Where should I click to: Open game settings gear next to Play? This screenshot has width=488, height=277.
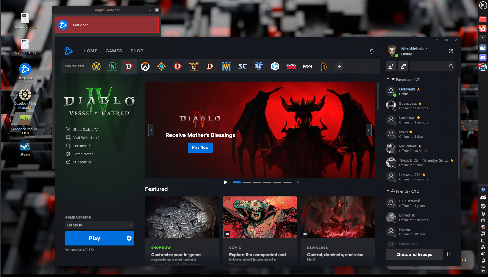(x=129, y=238)
